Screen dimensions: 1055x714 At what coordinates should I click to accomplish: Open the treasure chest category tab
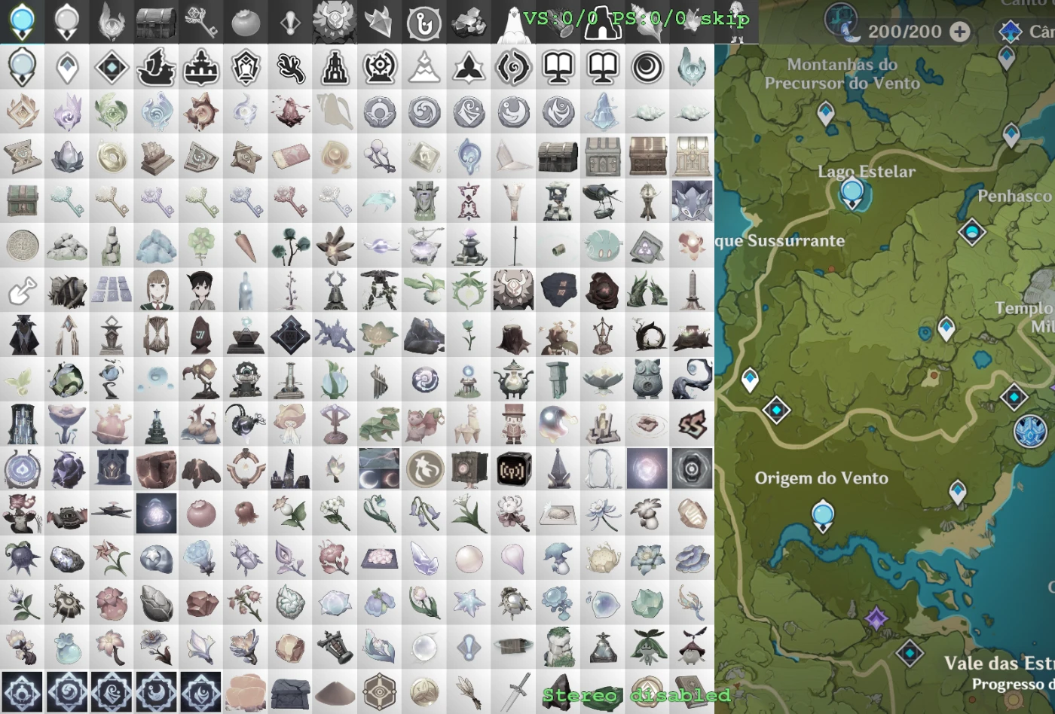[156, 23]
